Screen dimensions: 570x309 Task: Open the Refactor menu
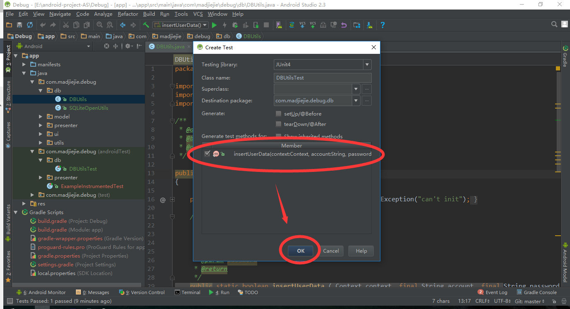point(128,14)
